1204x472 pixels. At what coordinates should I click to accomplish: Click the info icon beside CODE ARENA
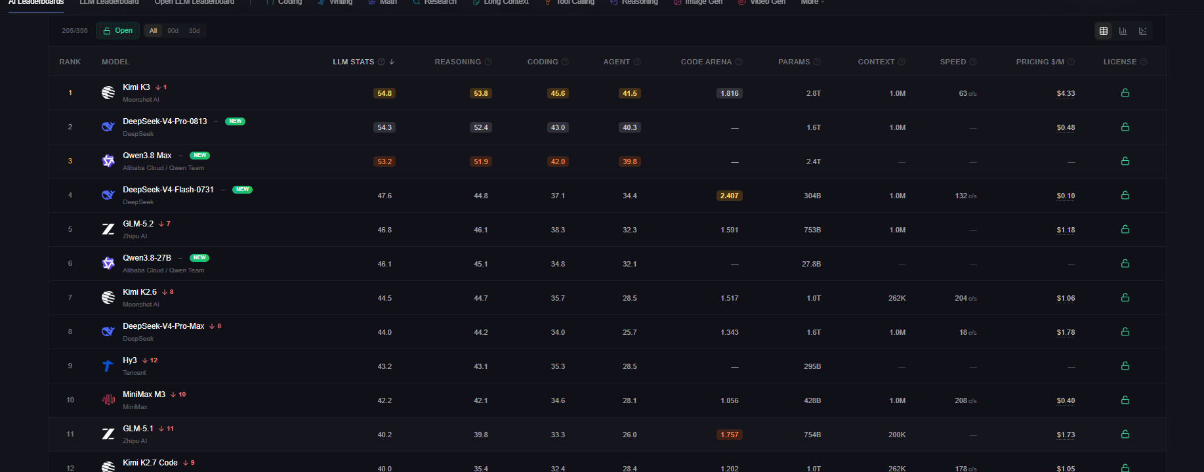[x=739, y=62]
